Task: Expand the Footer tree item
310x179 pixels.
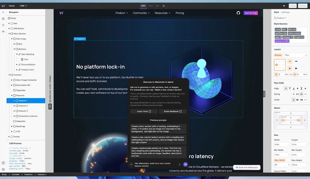Action: pos(9,136)
